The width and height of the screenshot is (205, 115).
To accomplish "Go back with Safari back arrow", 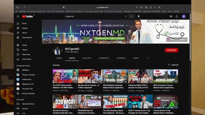I will coord(24,7).
